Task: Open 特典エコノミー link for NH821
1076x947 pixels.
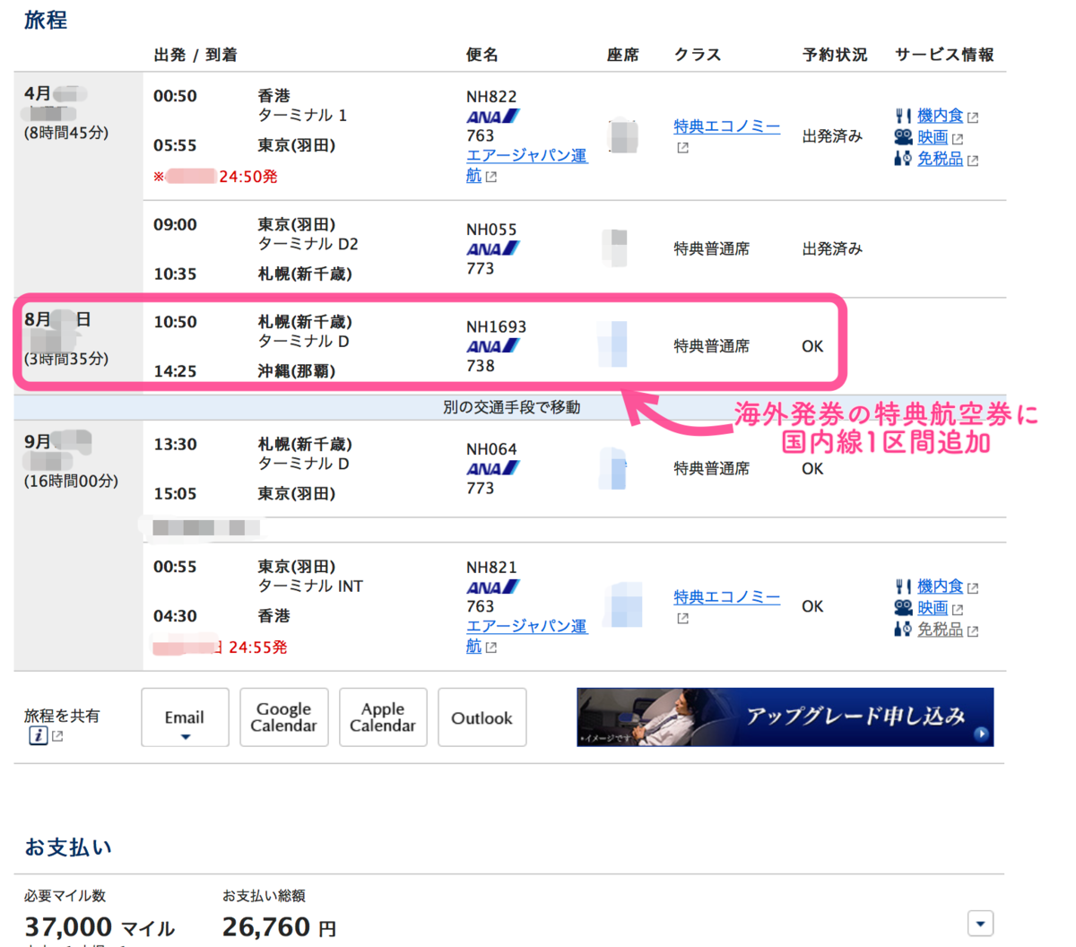Action: (726, 597)
